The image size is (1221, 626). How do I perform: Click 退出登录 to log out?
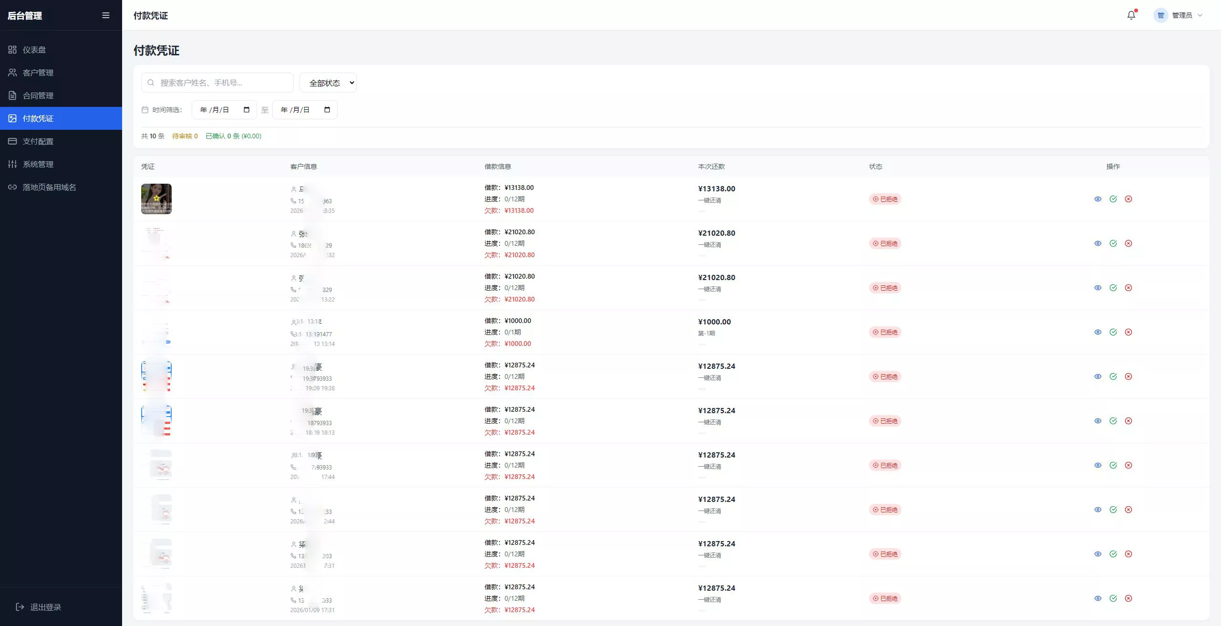click(46, 606)
